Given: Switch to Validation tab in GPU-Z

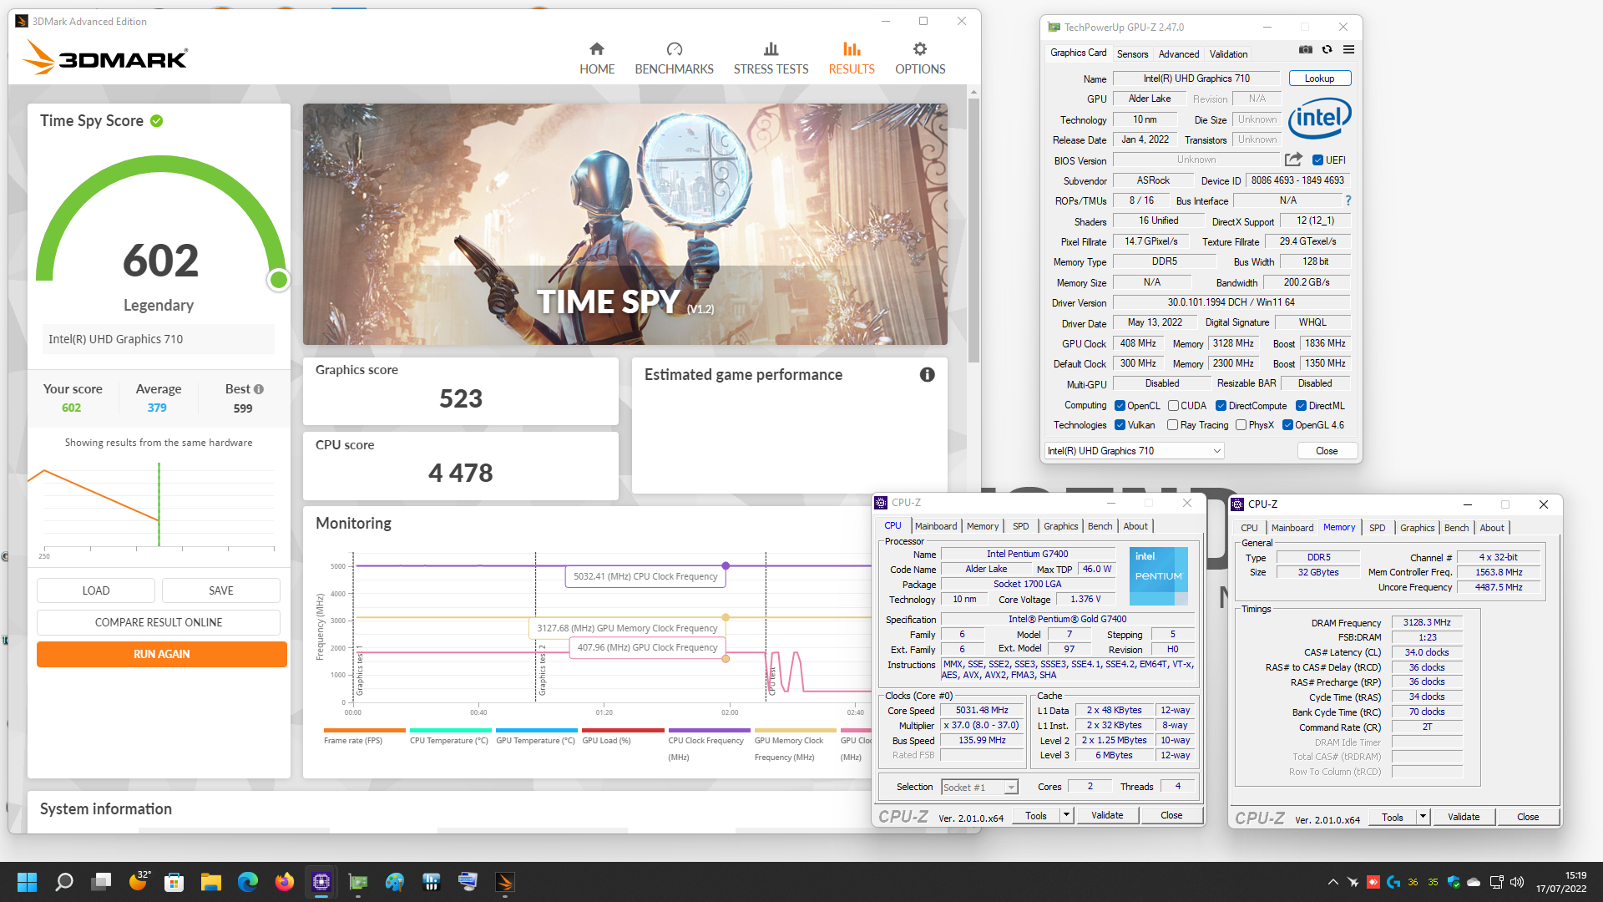Looking at the screenshot, I should [1228, 54].
